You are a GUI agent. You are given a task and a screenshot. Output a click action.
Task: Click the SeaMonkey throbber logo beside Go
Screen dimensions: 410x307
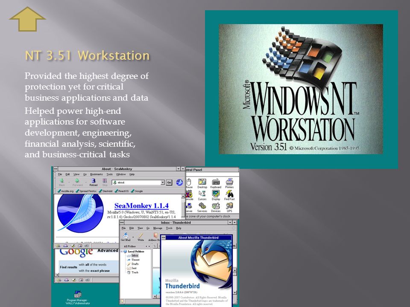pyautogui.click(x=179, y=182)
